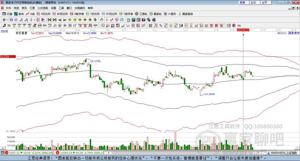Select the 日K线 chart label
This screenshot has height=161, width=300.
4,31
